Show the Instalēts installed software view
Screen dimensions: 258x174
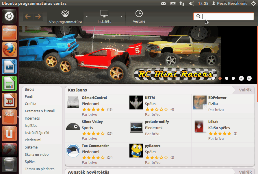click(x=104, y=17)
